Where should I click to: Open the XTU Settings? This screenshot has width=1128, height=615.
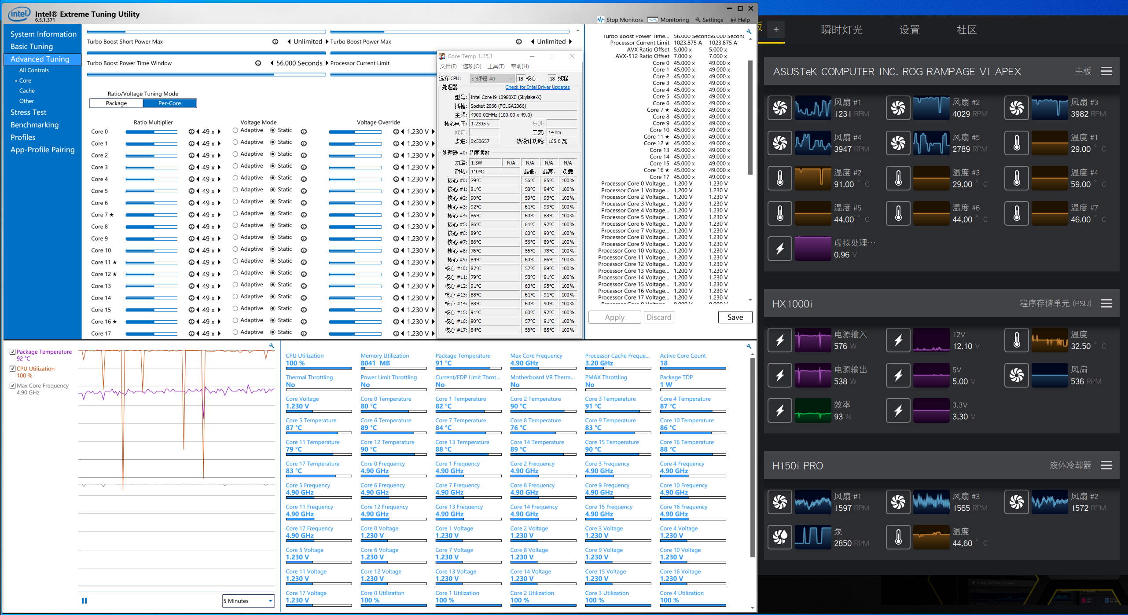[709, 20]
